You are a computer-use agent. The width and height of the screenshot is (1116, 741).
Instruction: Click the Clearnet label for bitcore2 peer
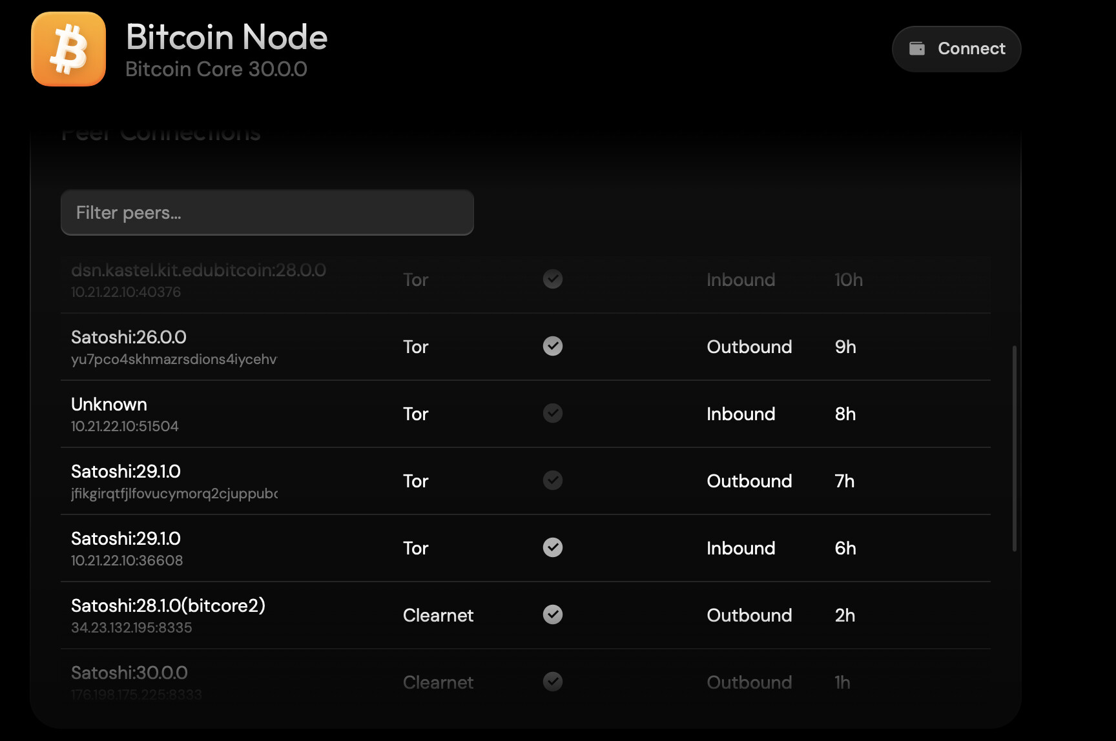(438, 615)
